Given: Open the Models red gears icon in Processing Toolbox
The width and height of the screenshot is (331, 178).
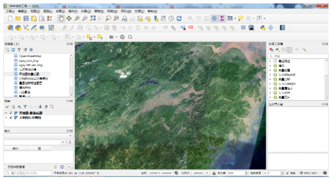Looking at the screenshot, I should coord(271,50).
